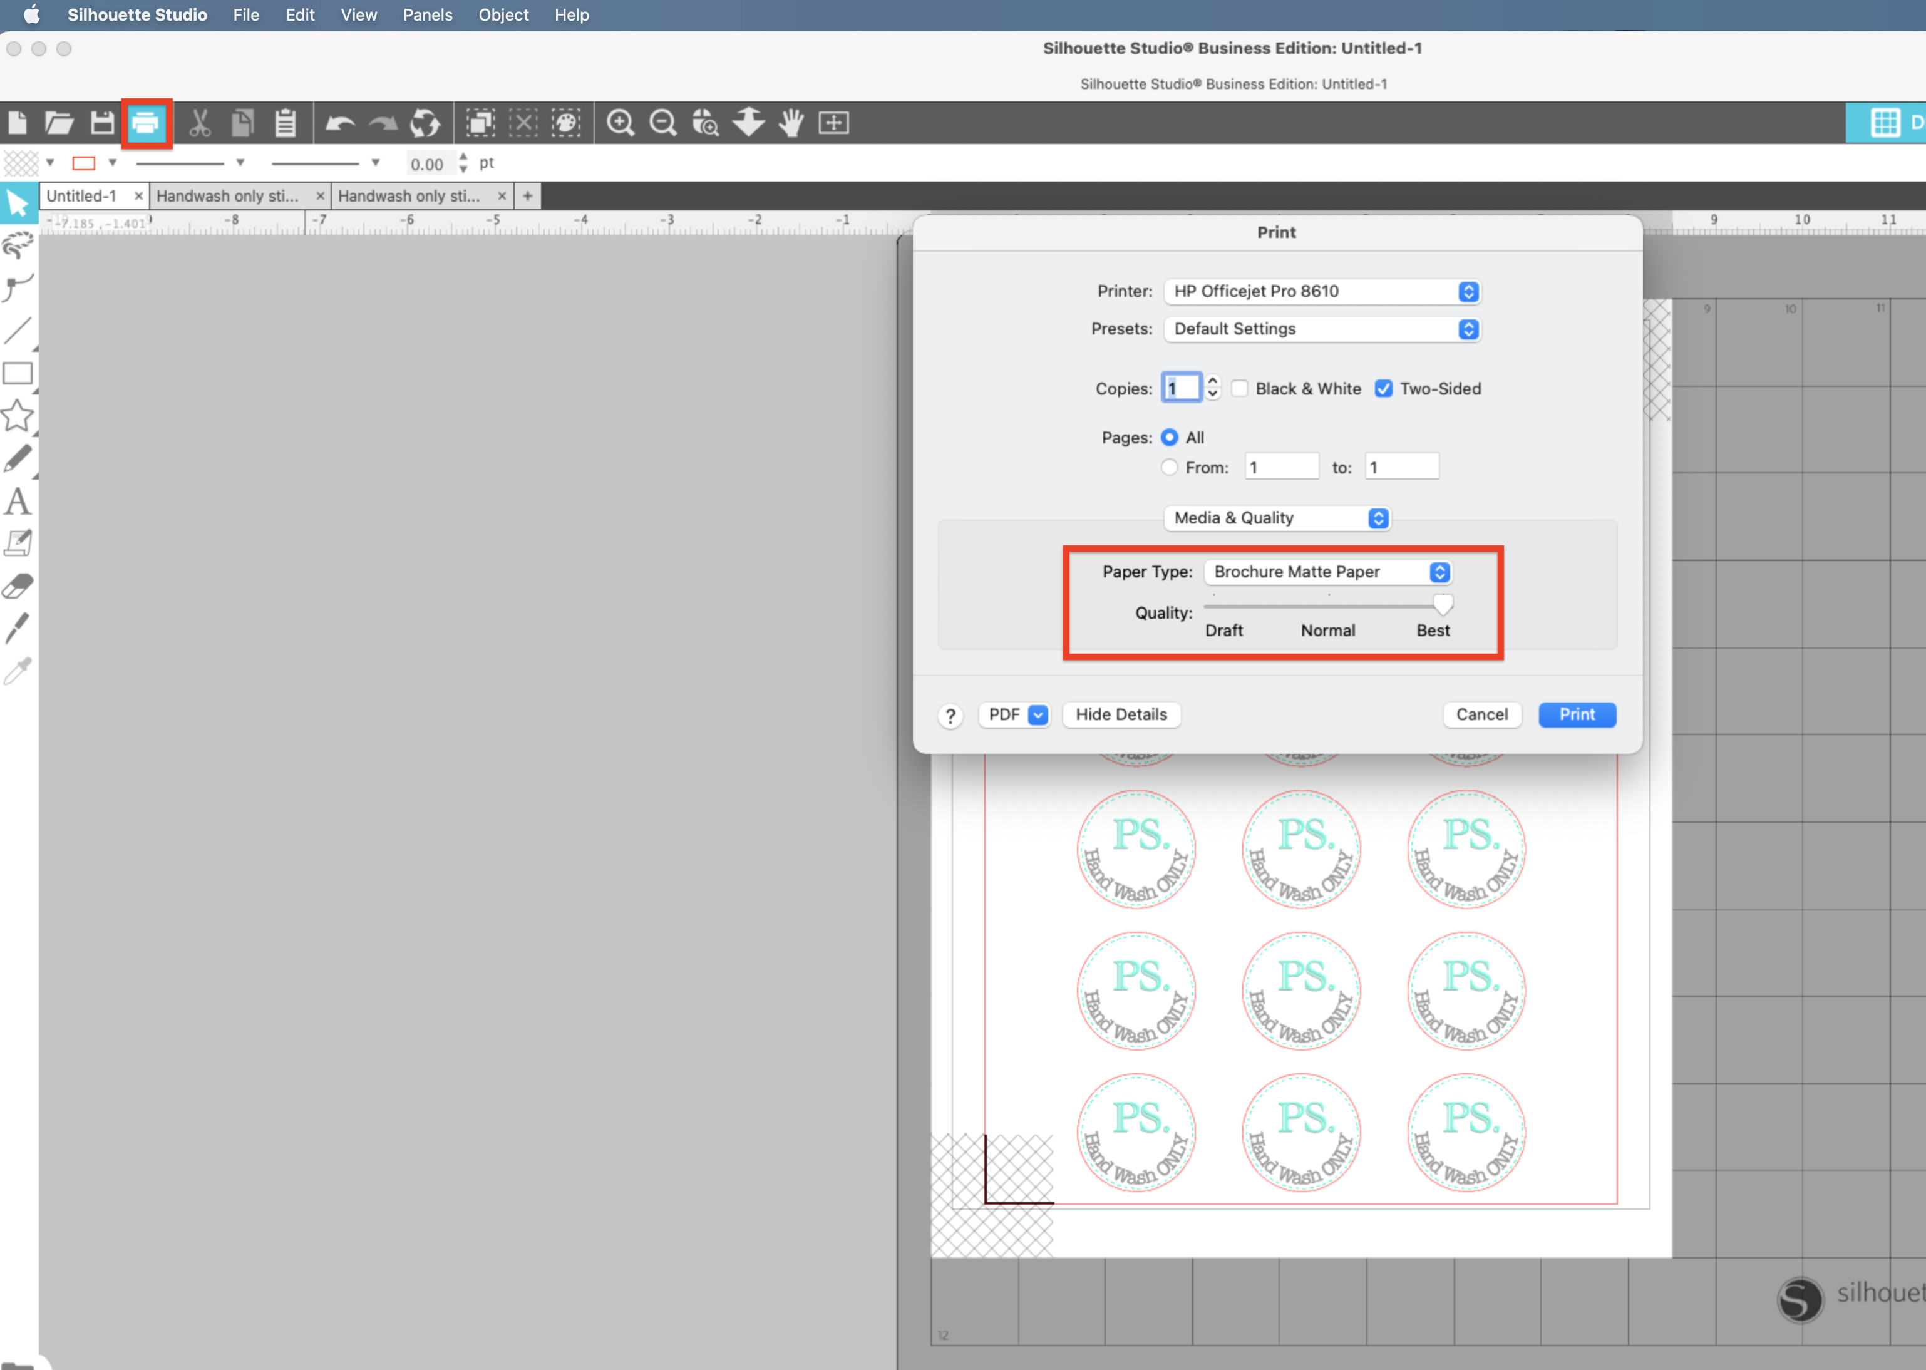
Task: Click the From page number field
Action: click(x=1282, y=467)
